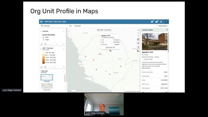208x117 pixels.
Task: Edit the ANC 1 Coverage layer
Action: [x=42, y=67]
